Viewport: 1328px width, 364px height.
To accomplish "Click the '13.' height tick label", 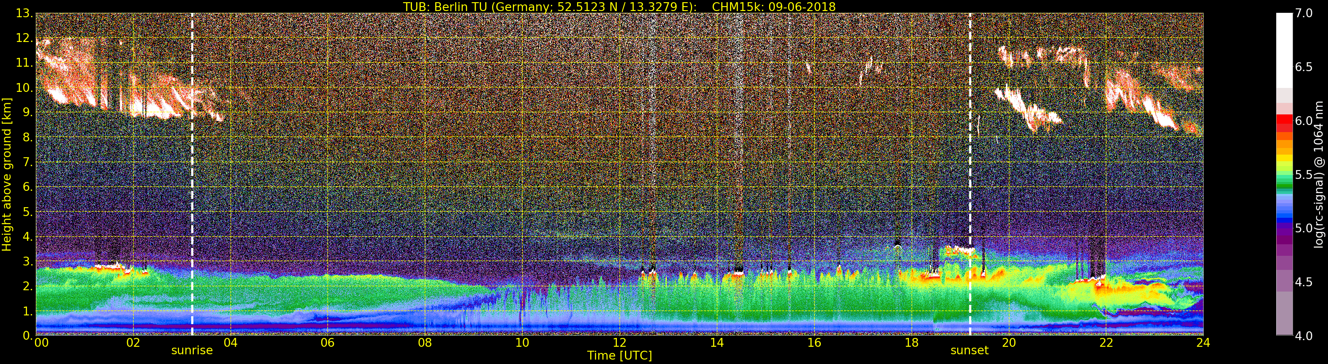I will click(24, 13).
